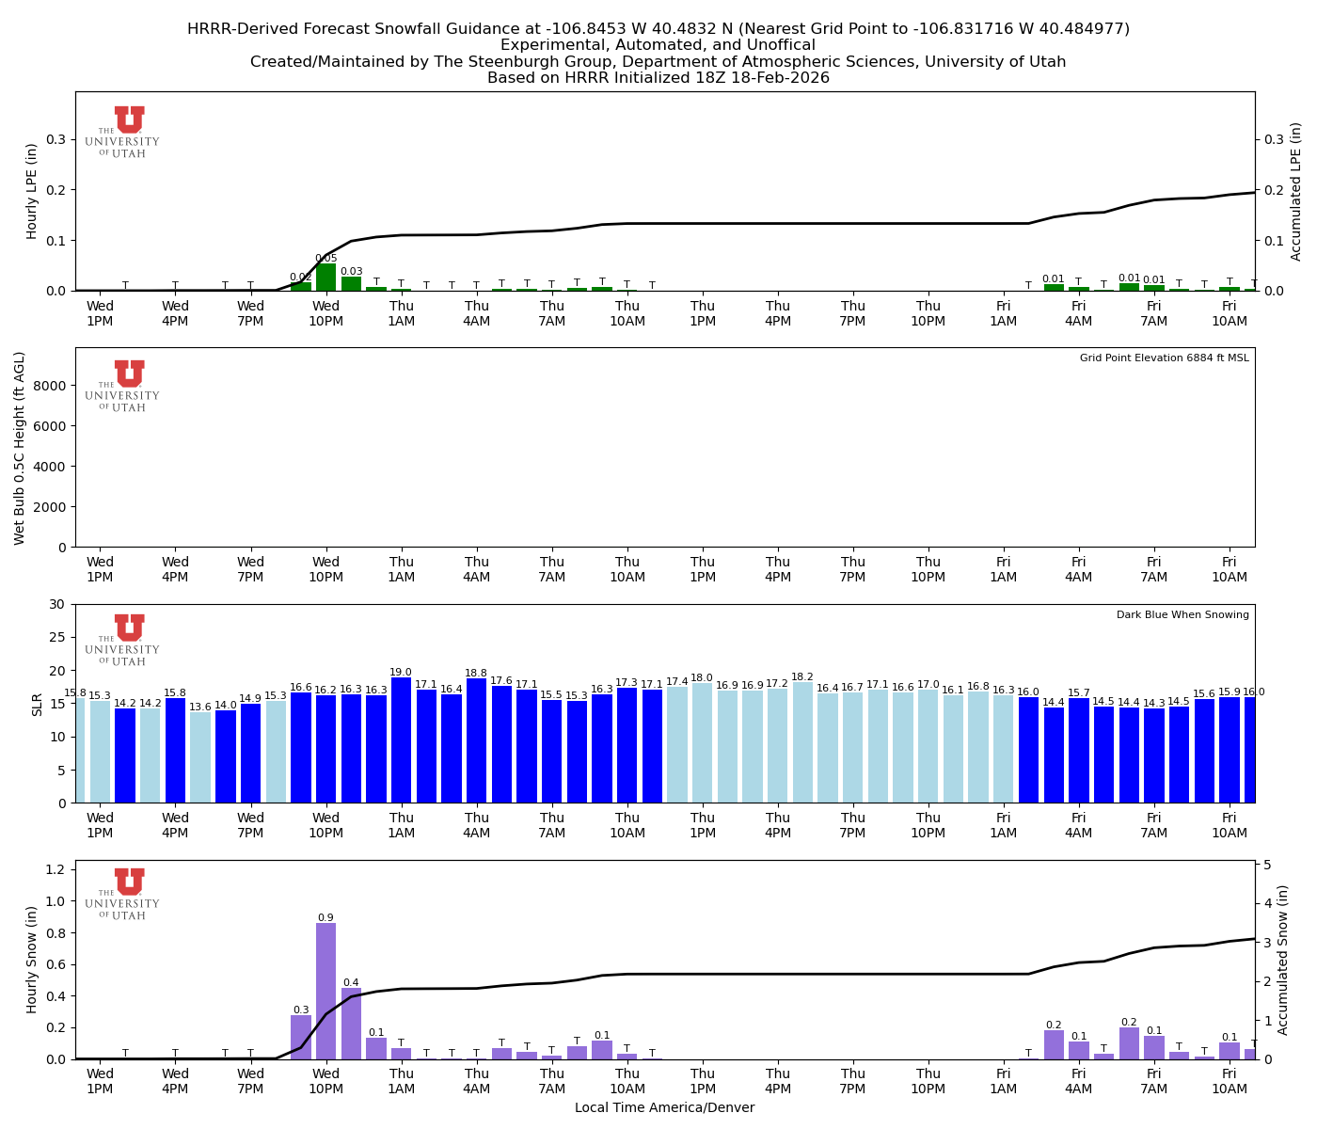Toggle the dark blue snowing SLR bar at Wed 10PM
This screenshot has height=1129, width=1317.
tap(327, 743)
